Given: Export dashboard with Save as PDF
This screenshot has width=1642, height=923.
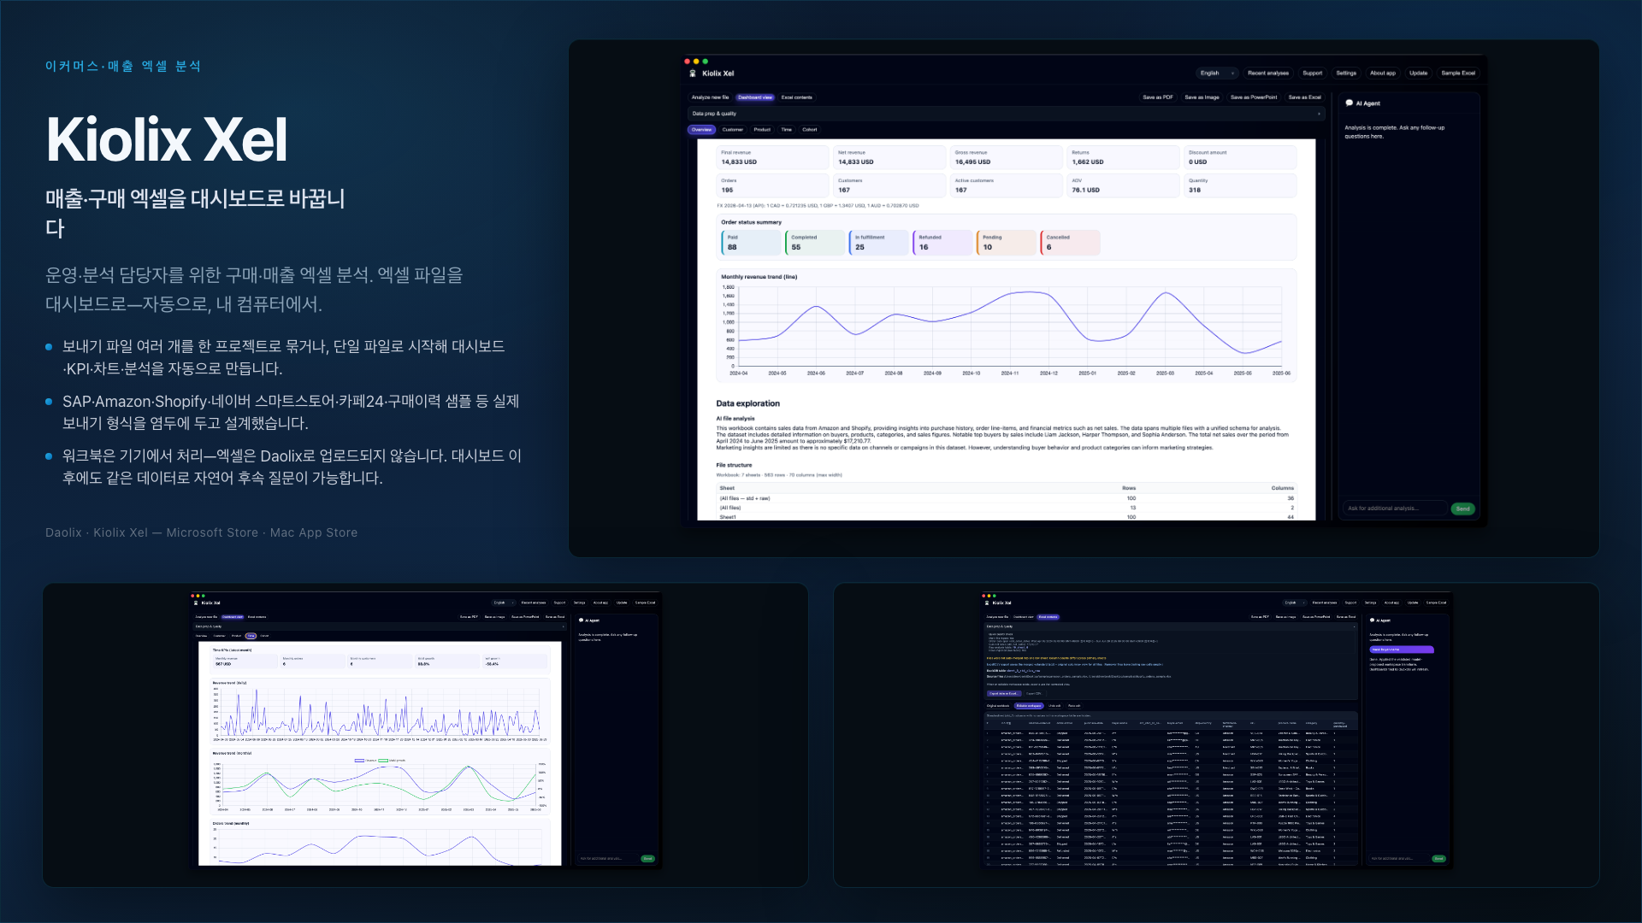Looking at the screenshot, I should [x=1158, y=97].
